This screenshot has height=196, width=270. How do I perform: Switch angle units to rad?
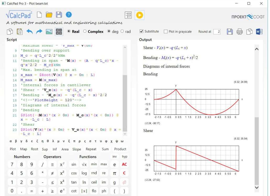pyautogui.click(x=122, y=31)
